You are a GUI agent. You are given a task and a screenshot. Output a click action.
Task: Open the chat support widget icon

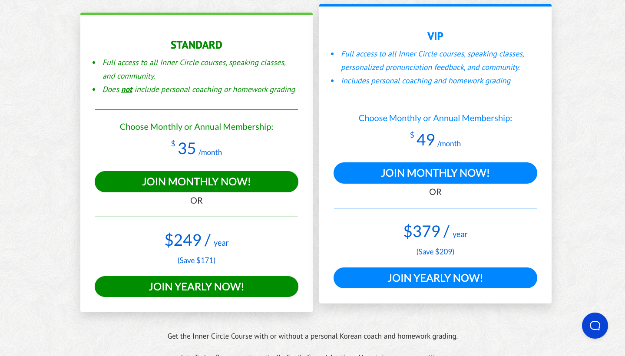(x=595, y=326)
